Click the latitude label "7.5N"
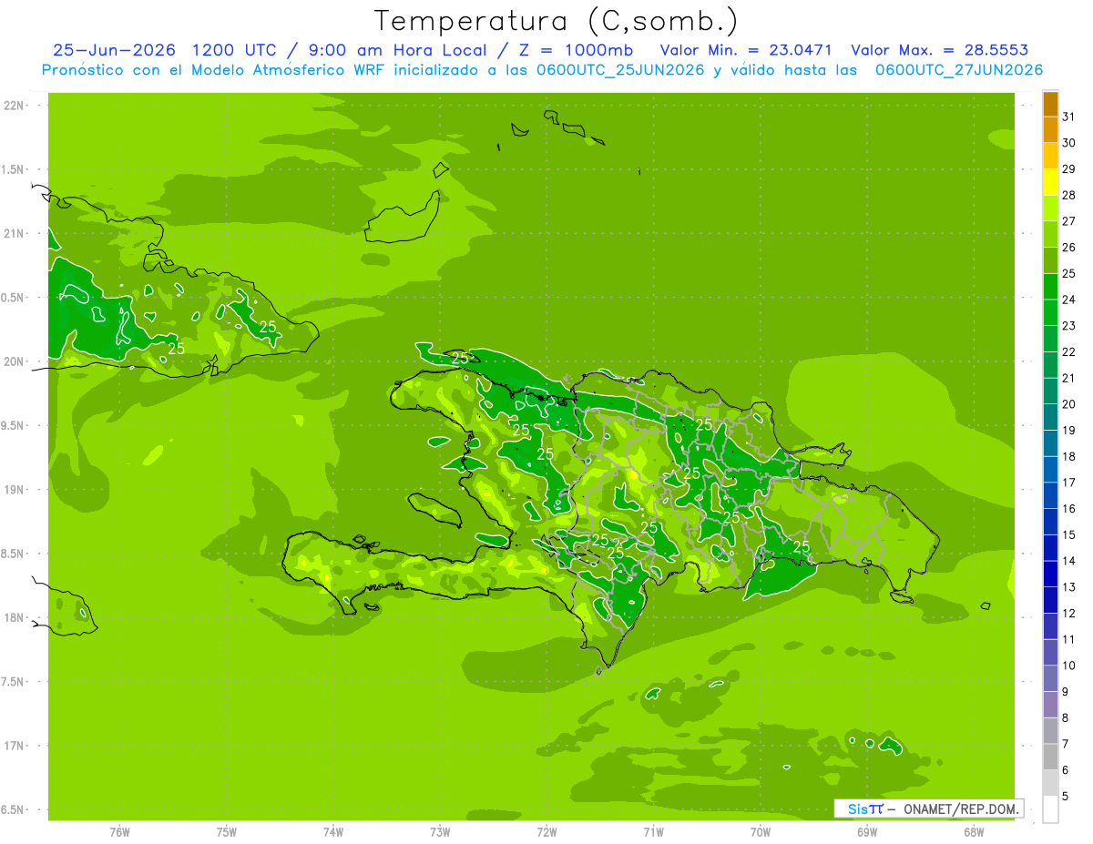Viewport: 1093px width, 844px height. (14, 682)
